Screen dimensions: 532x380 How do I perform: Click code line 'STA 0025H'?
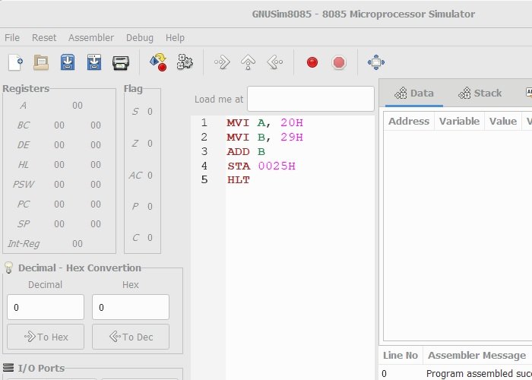coord(261,166)
